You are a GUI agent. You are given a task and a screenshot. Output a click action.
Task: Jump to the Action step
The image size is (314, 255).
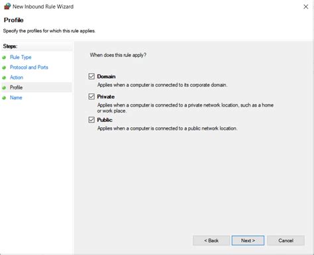(x=17, y=77)
